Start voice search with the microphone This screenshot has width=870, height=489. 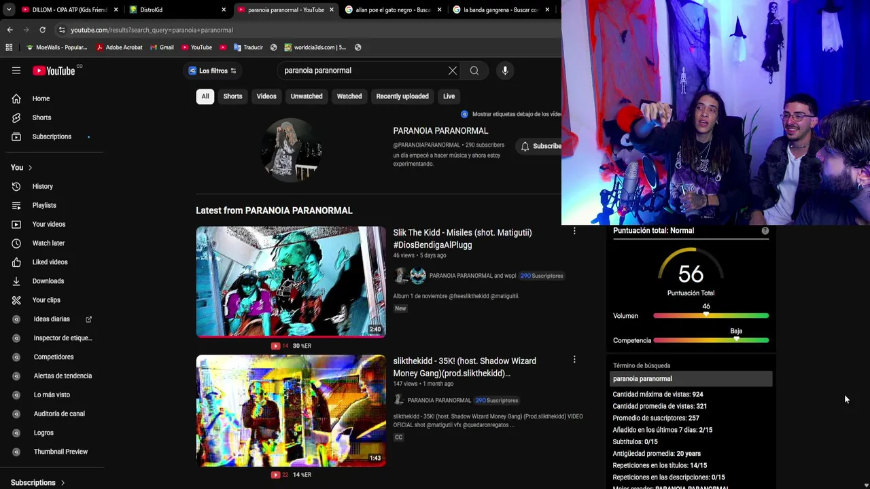[505, 71]
